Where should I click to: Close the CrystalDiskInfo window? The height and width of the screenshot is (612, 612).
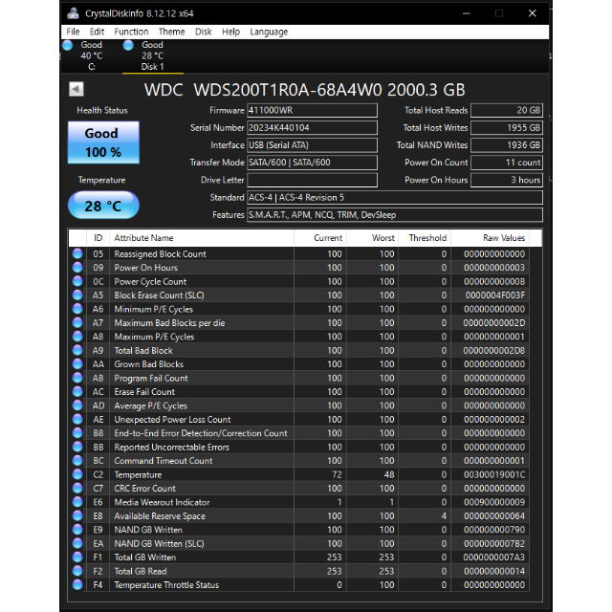[x=532, y=13]
